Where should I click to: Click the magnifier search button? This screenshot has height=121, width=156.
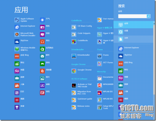point(149,16)
